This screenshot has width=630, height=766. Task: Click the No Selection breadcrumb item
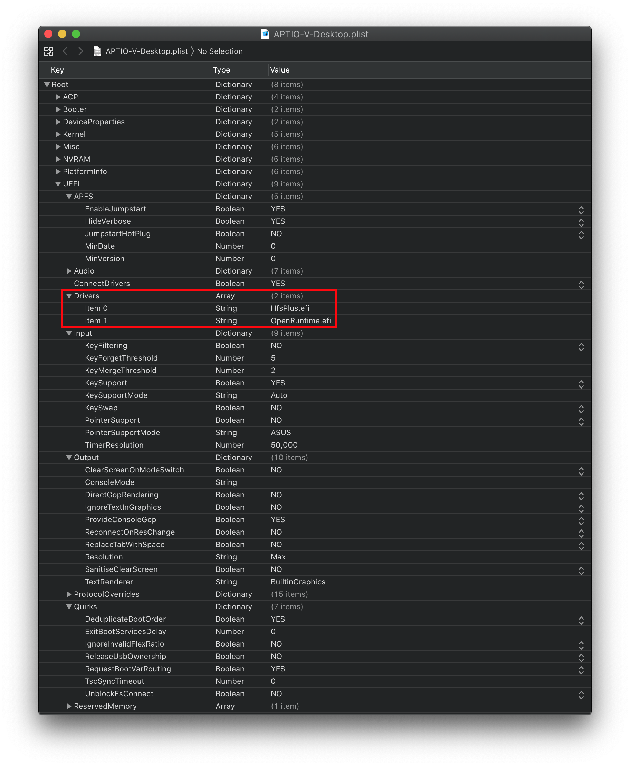[x=220, y=51]
